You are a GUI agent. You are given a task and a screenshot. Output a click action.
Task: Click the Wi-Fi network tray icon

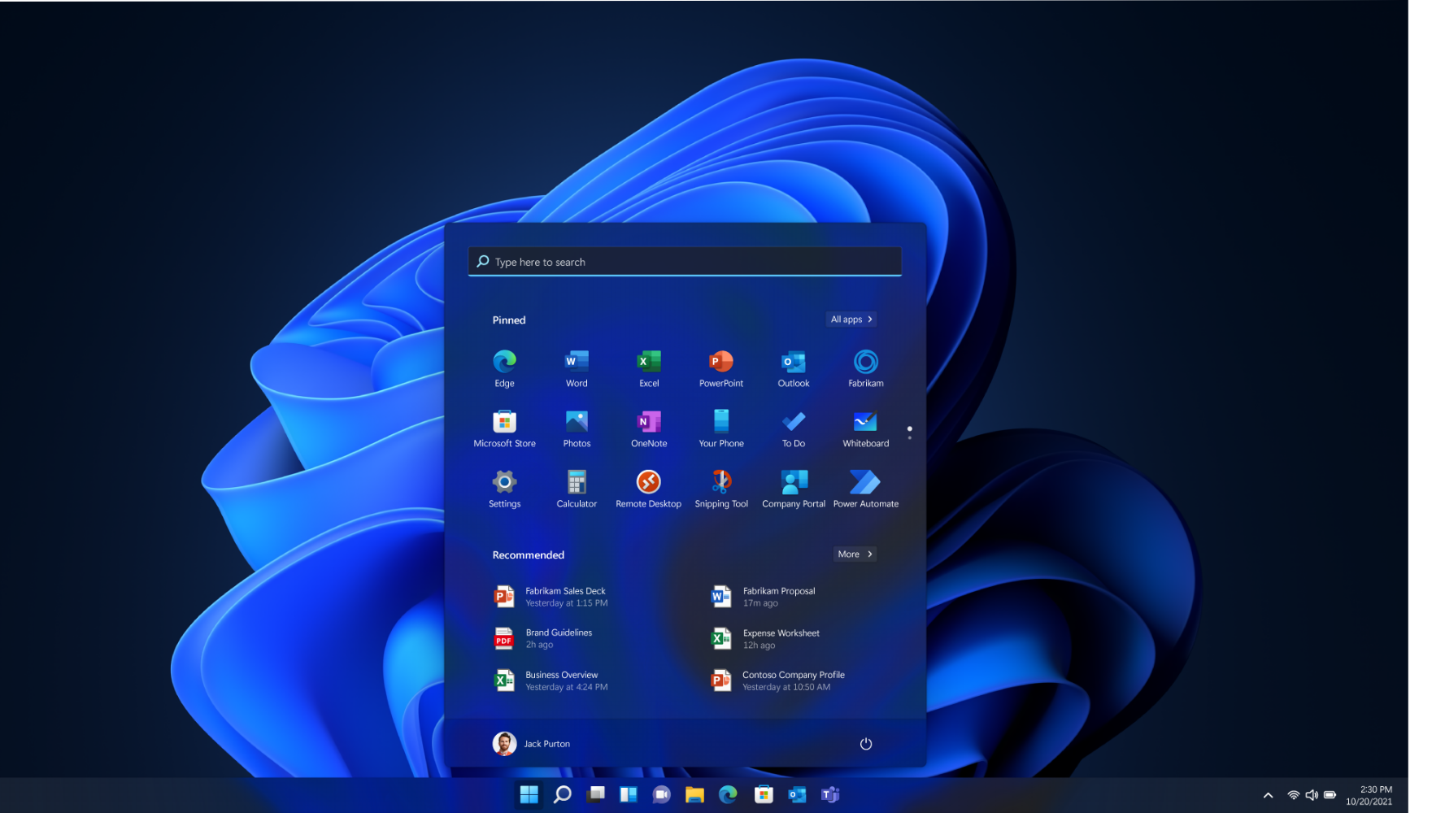tap(1293, 795)
